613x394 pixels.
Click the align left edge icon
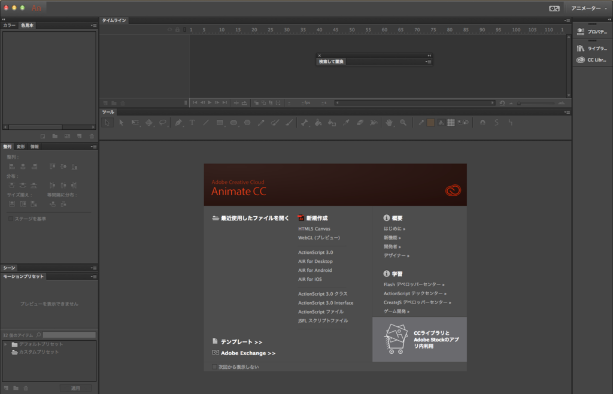click(12, 166)
